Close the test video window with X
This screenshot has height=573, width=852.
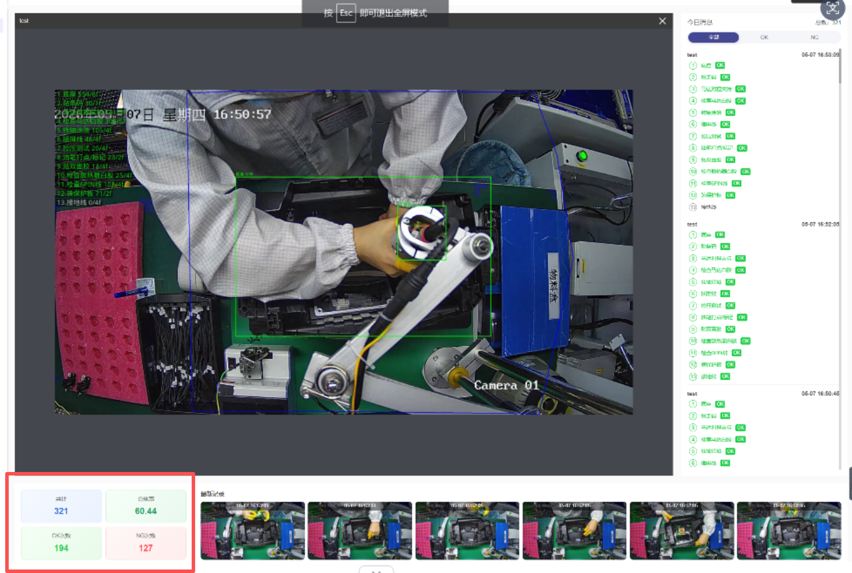click(662, 21)
